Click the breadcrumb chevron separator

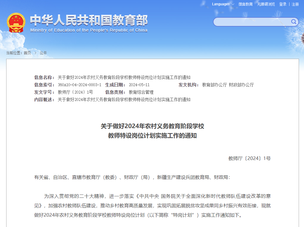35,53
